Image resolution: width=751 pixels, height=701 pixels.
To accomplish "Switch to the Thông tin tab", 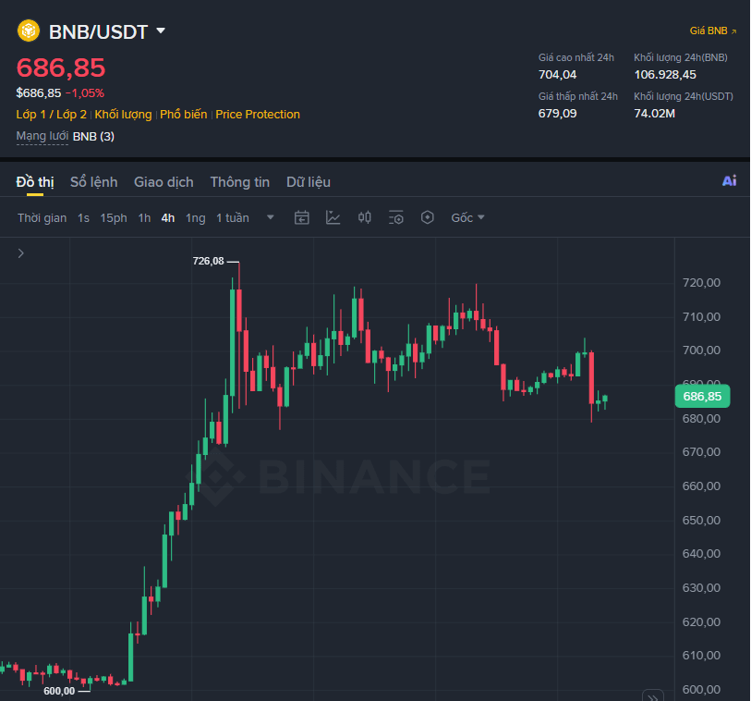I will click(x=240, y=182).
